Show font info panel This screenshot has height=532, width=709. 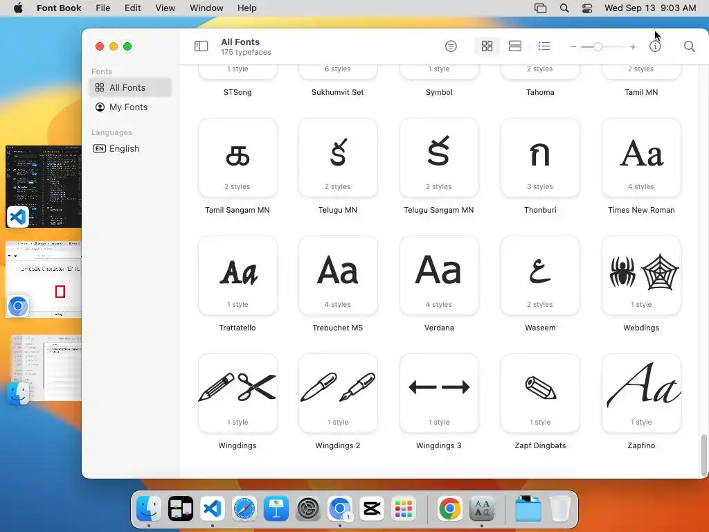[655, 46]
